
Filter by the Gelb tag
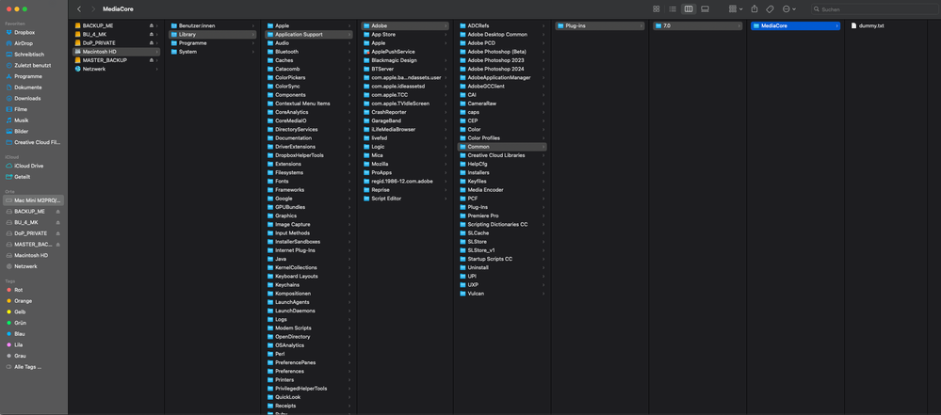point(21,311)
